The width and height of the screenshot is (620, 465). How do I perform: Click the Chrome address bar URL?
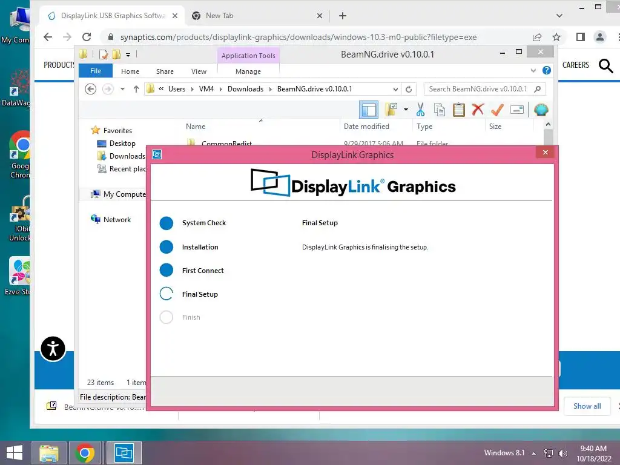[298, 37]
